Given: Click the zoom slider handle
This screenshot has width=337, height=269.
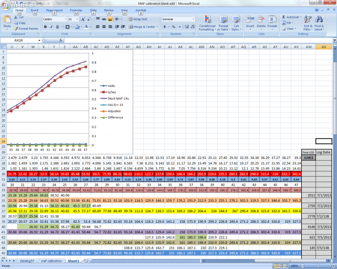Looking at the screenshot, I should click(318, 266).
